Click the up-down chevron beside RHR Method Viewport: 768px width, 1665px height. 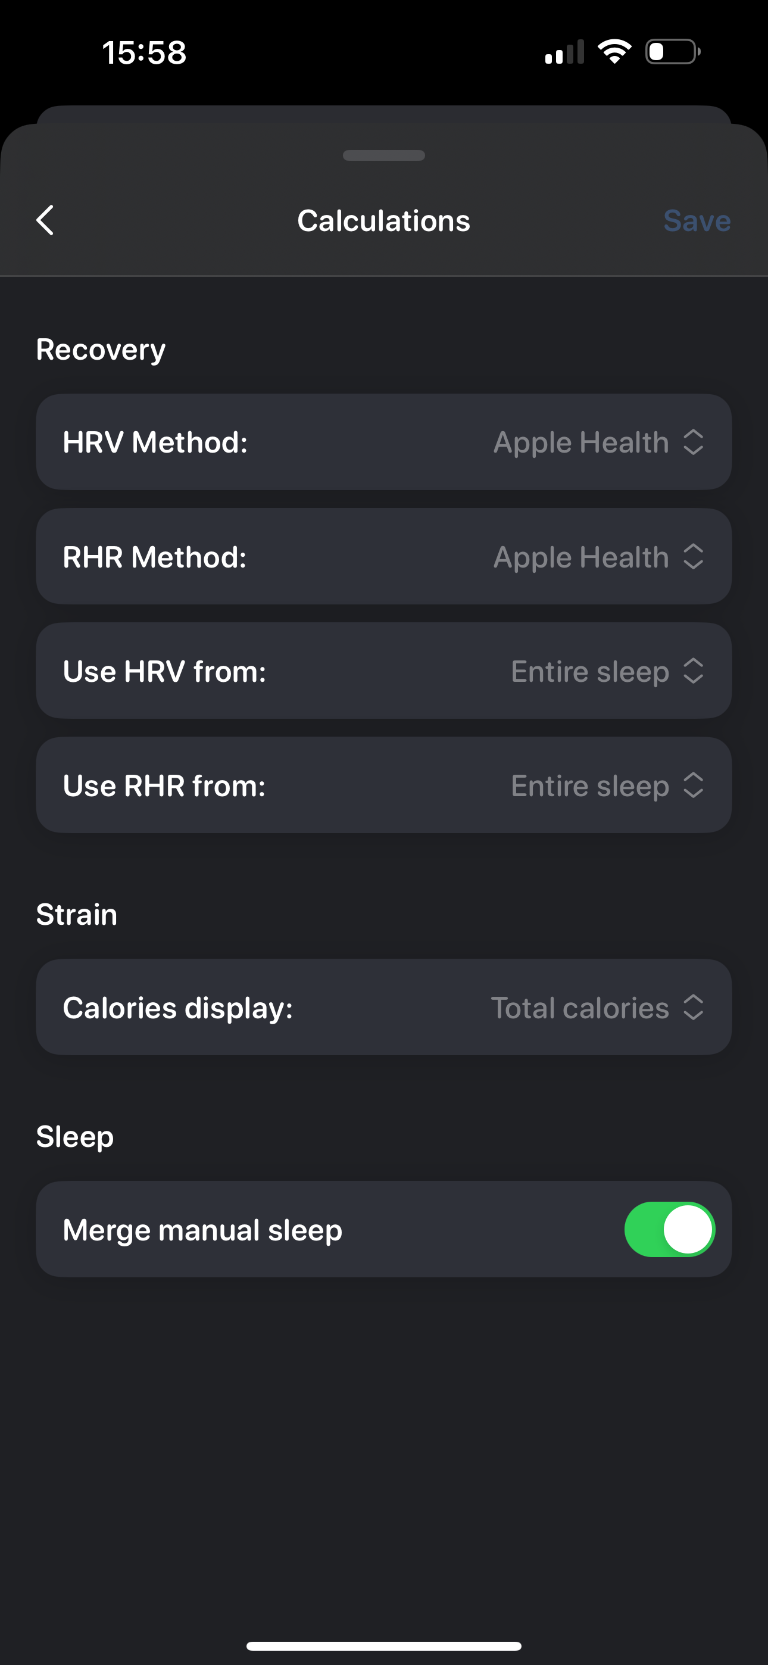point(693,557)
